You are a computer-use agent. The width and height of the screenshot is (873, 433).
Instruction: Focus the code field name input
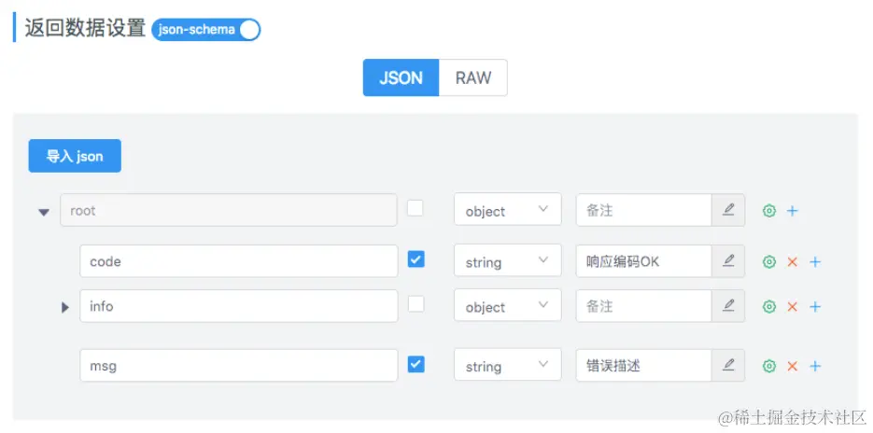[x=239, y=261]
